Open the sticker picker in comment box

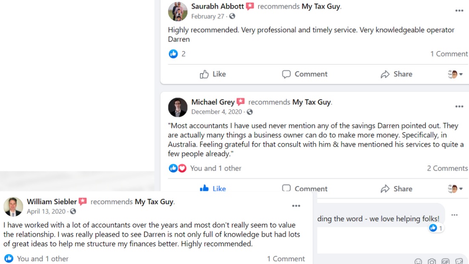(459, 261)
